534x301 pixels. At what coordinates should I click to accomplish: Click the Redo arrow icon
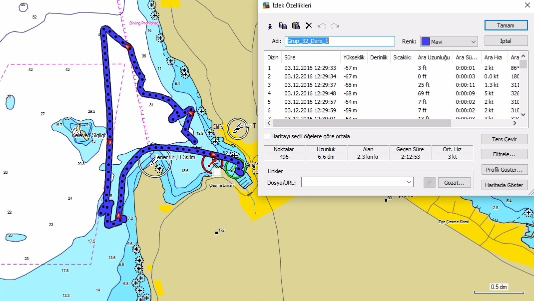click(335, 26)
